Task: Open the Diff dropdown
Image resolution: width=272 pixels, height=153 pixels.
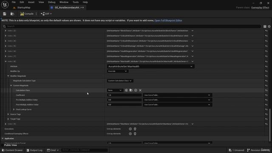Action: click(46, 14)
